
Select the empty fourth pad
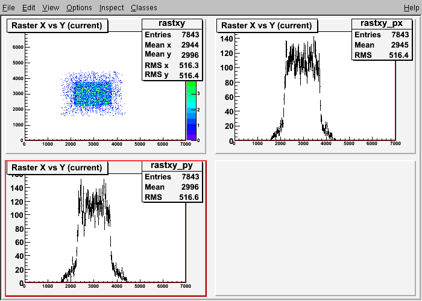coord(315,228)
